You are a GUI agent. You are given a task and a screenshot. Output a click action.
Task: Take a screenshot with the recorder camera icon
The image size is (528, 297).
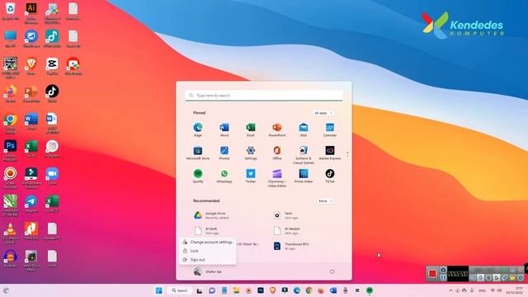[x=443, y=270]
